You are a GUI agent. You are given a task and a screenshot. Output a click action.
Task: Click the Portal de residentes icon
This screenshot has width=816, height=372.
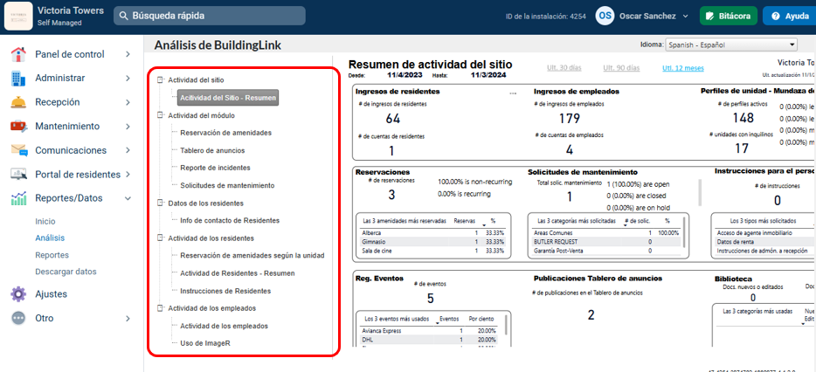(x=18, y=175)
